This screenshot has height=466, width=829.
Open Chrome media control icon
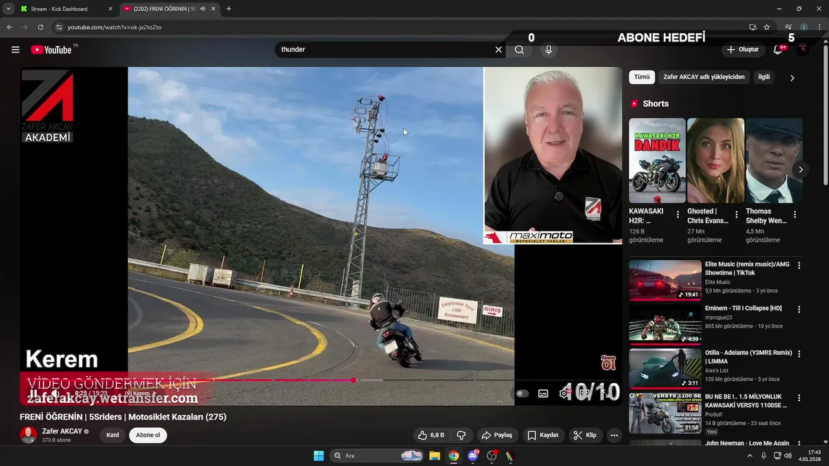pyautogui.click(x=788, y=27)
